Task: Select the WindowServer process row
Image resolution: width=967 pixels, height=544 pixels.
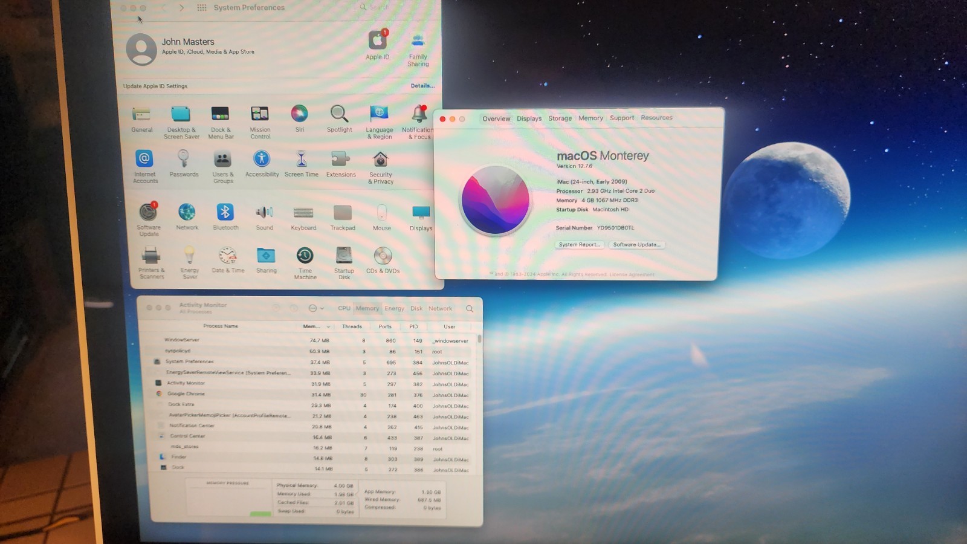Action: (309, 340)
